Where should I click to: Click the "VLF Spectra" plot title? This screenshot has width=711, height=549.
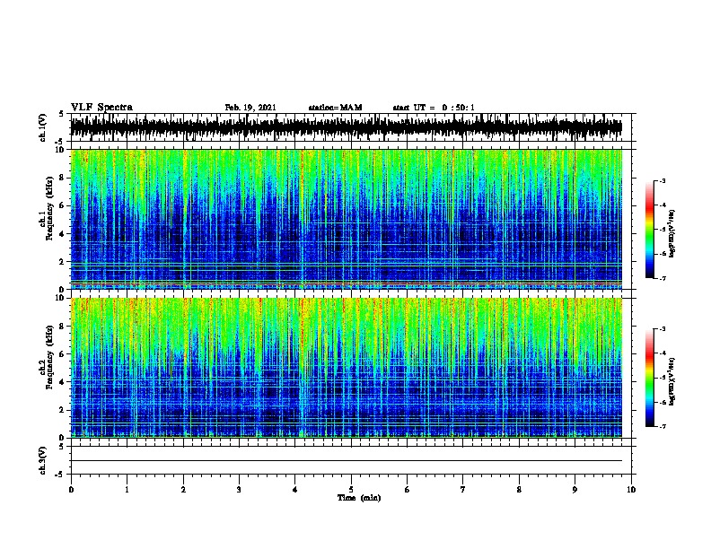(x=101, y=108)
